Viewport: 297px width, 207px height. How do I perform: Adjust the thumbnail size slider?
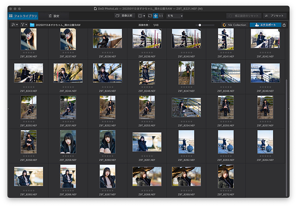tap(205, 25)
